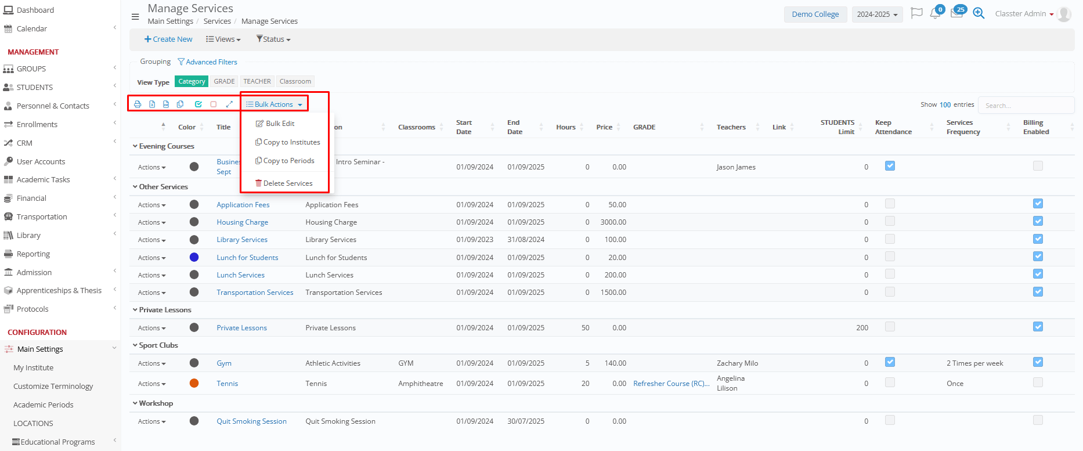The height and width of the screenshot is (451, 1083).
Task: Switch View Type to TEACHER
Action: pos(257,82)
